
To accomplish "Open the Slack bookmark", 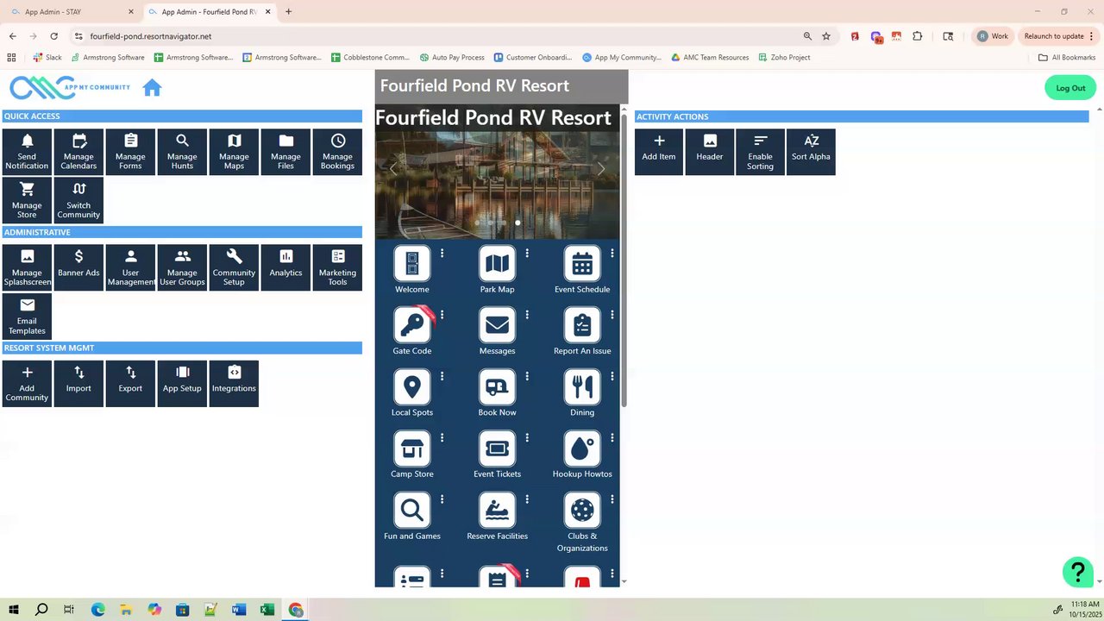I will coord(47,58).
